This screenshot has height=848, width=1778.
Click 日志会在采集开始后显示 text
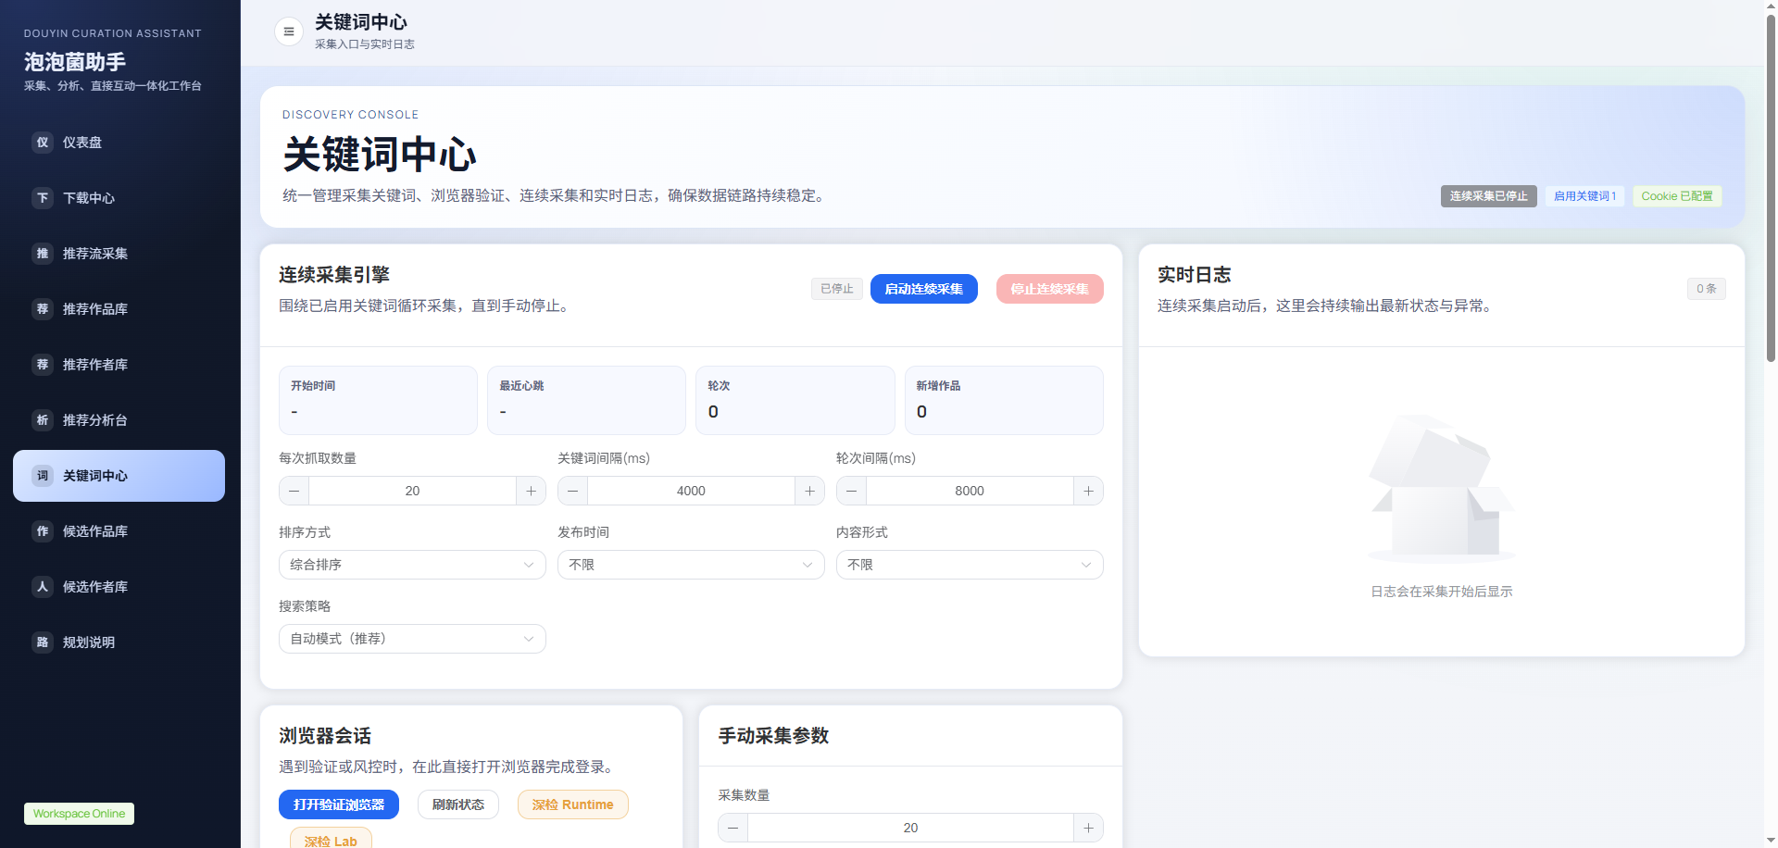1441,592
